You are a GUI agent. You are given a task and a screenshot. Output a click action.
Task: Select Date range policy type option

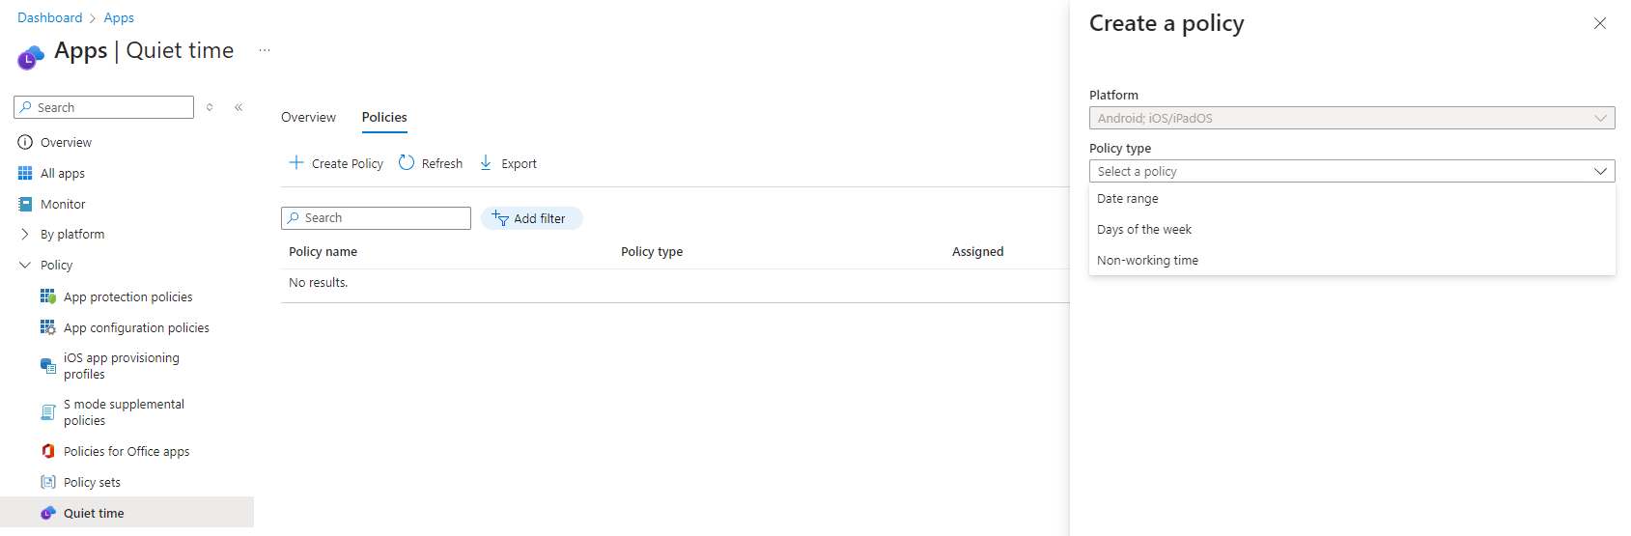[1128, 199]
